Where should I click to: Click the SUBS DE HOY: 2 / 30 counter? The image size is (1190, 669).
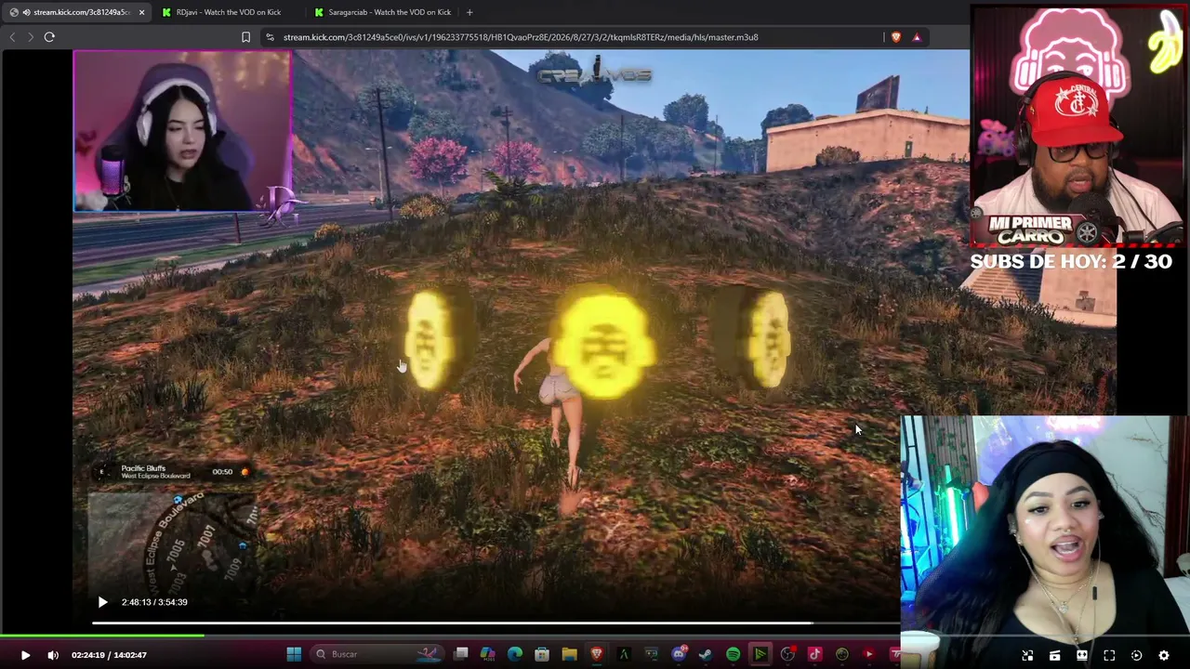coord(1071,261)
